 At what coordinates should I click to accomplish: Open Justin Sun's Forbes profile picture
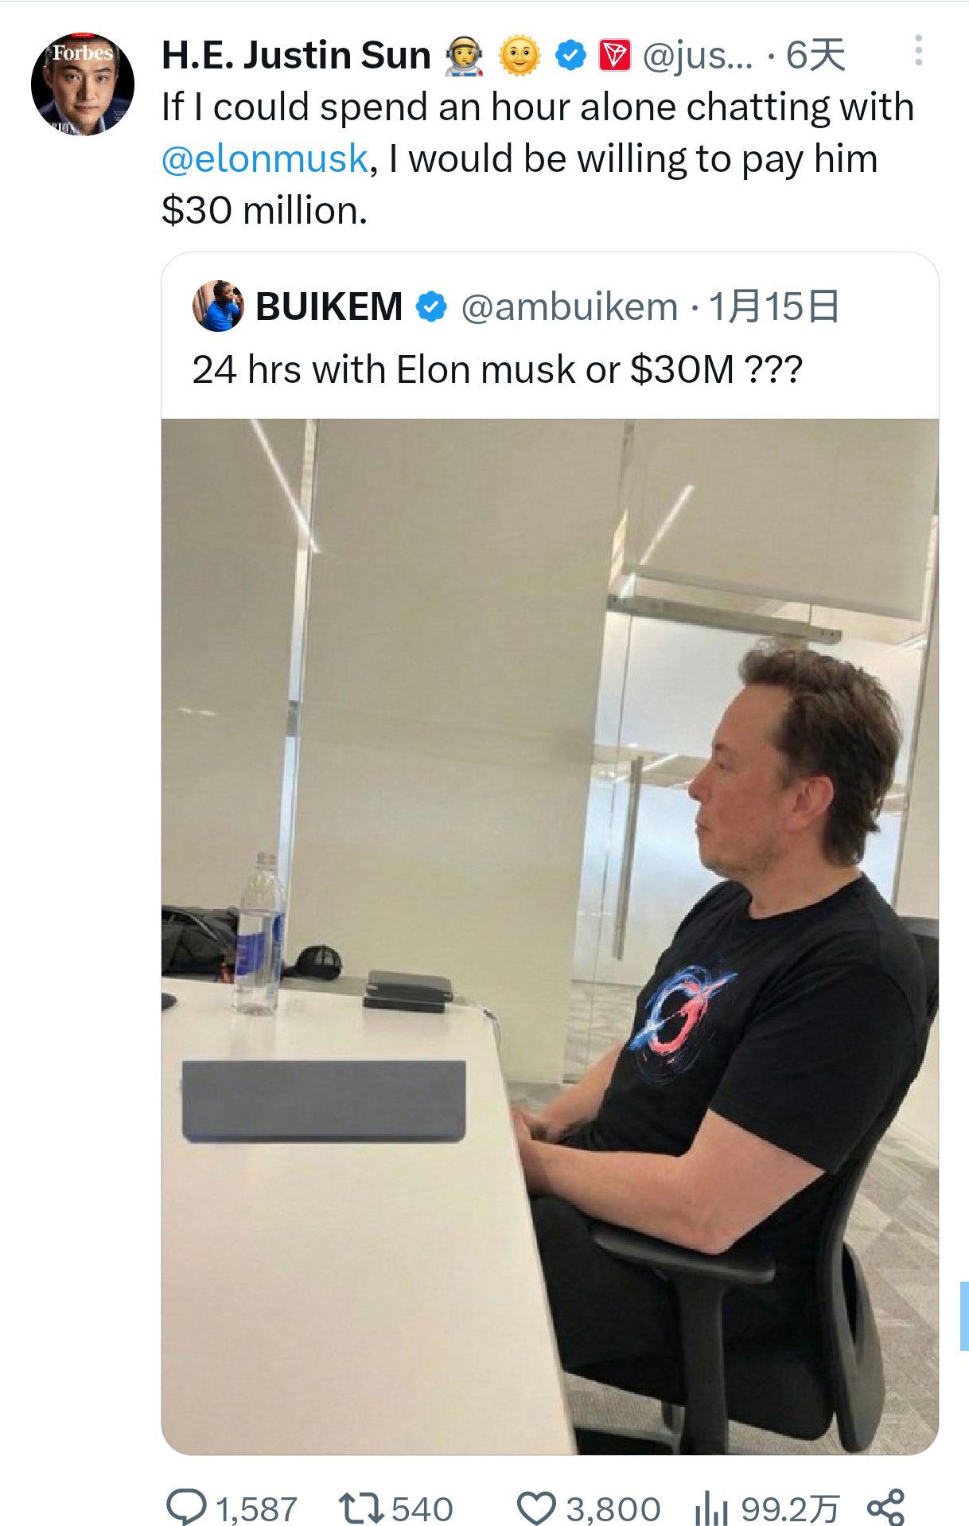[83, 84]
